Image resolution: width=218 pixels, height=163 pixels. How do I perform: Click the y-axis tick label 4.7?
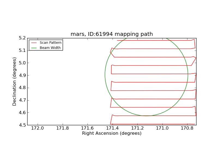(x=22, y=100)
